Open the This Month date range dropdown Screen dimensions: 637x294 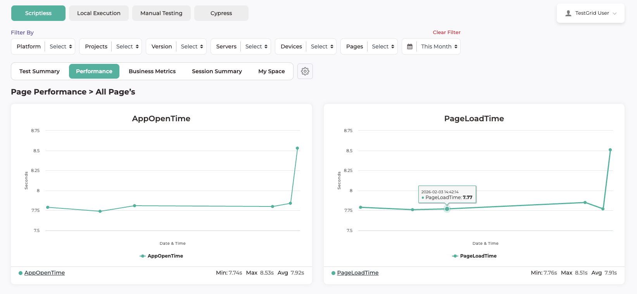439,46
